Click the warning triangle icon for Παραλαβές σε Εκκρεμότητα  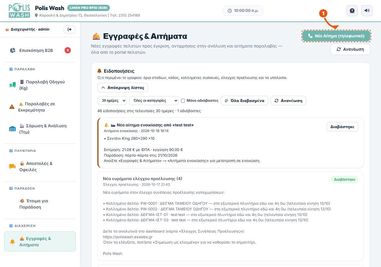tap(12, 107)
